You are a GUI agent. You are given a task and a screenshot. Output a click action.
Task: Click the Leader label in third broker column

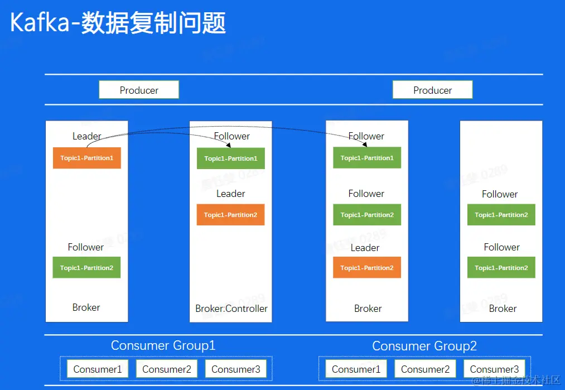[x=365, y=248]
